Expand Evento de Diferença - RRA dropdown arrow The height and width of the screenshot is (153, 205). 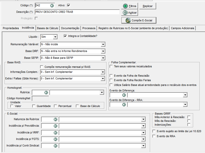(x=185, y=105)
